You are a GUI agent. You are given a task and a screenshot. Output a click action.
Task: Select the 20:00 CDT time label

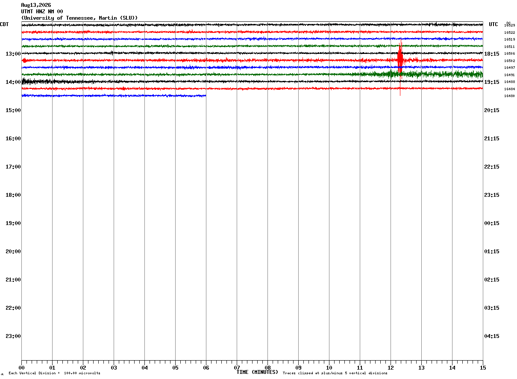coord(13,251)
